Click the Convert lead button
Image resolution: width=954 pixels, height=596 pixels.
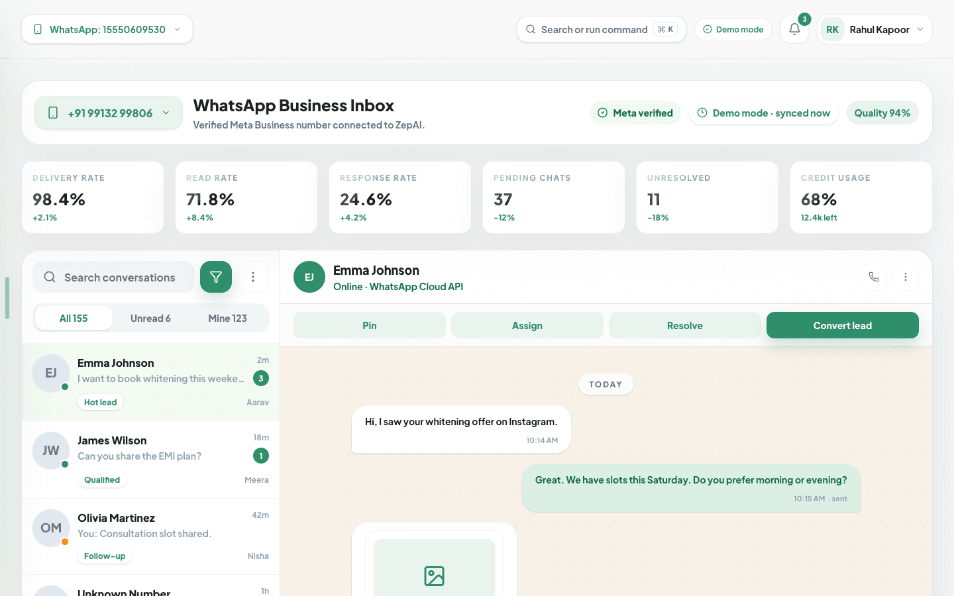tap(843, 325)
